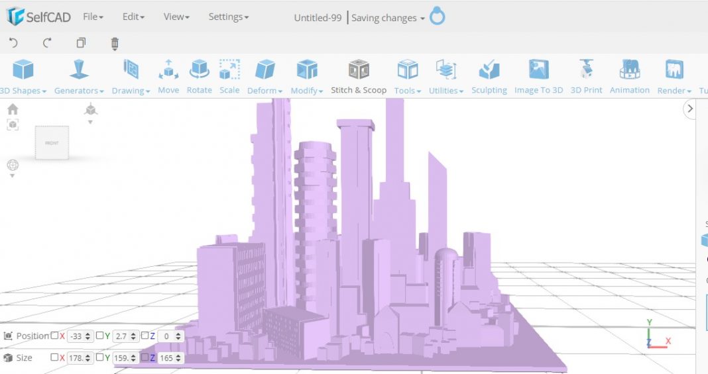The image size is (708, 374).
Task: Select the Scale tool
Action: [229, 75]
